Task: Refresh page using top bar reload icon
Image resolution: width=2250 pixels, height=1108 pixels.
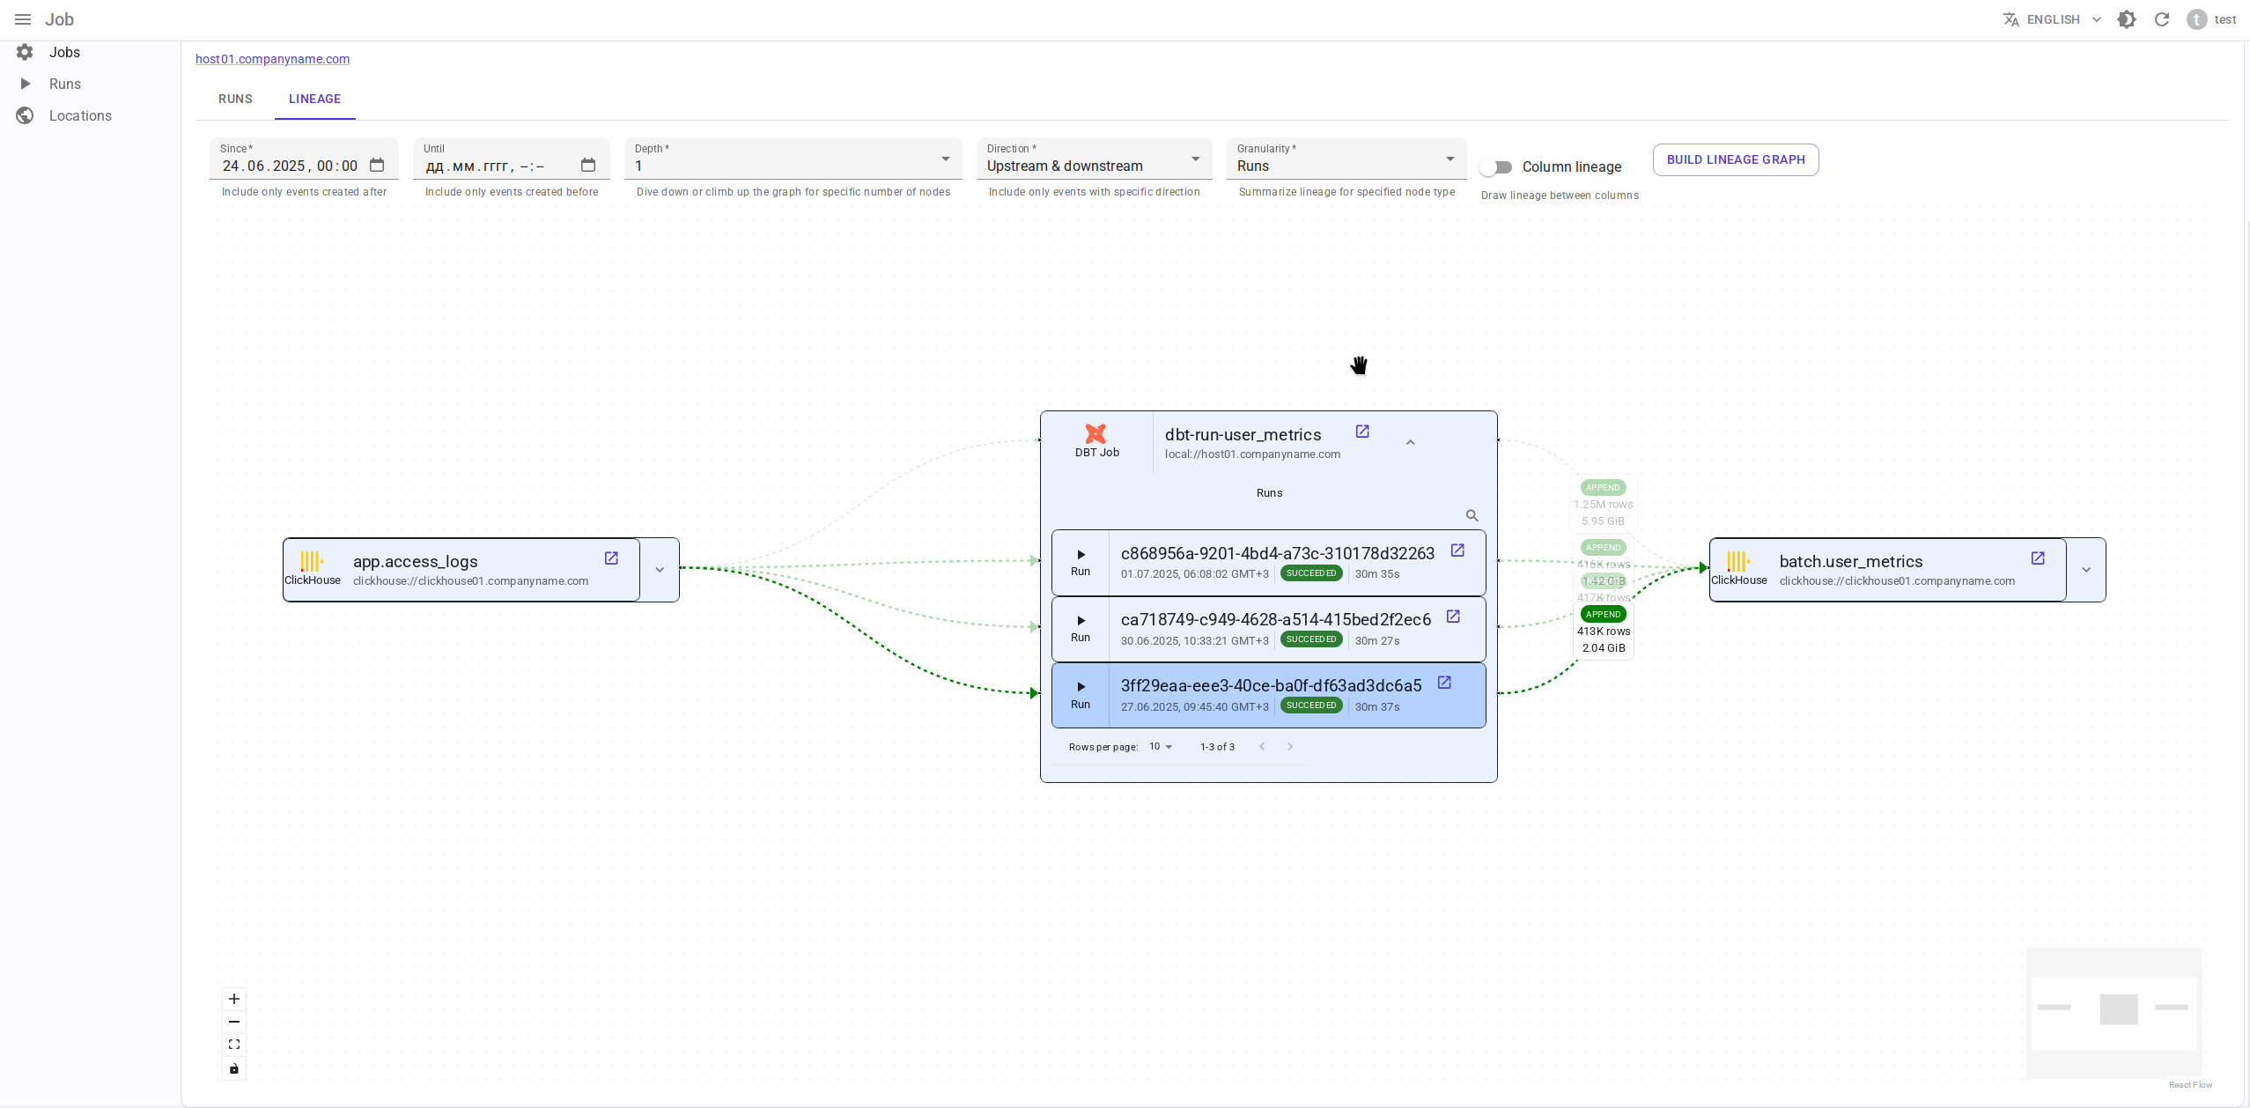Action: pos(2162,19)
